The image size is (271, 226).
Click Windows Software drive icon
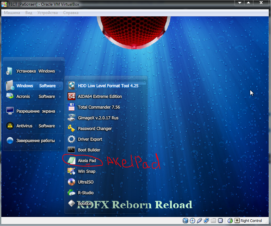(10, 86)
